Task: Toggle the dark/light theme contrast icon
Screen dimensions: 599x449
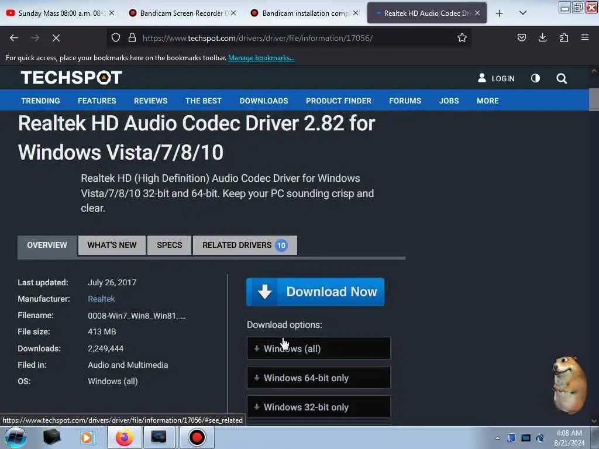Action: coord(536,78)
